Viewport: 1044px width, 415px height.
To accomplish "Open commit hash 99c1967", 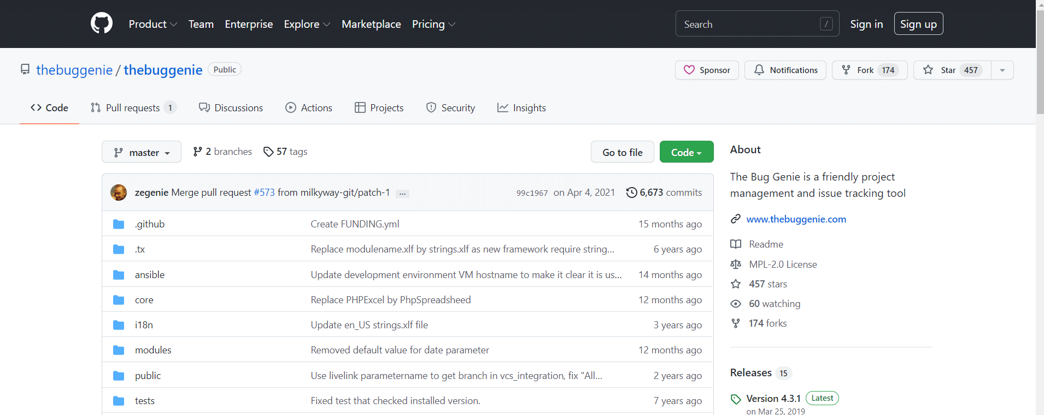I will [532, 193].
